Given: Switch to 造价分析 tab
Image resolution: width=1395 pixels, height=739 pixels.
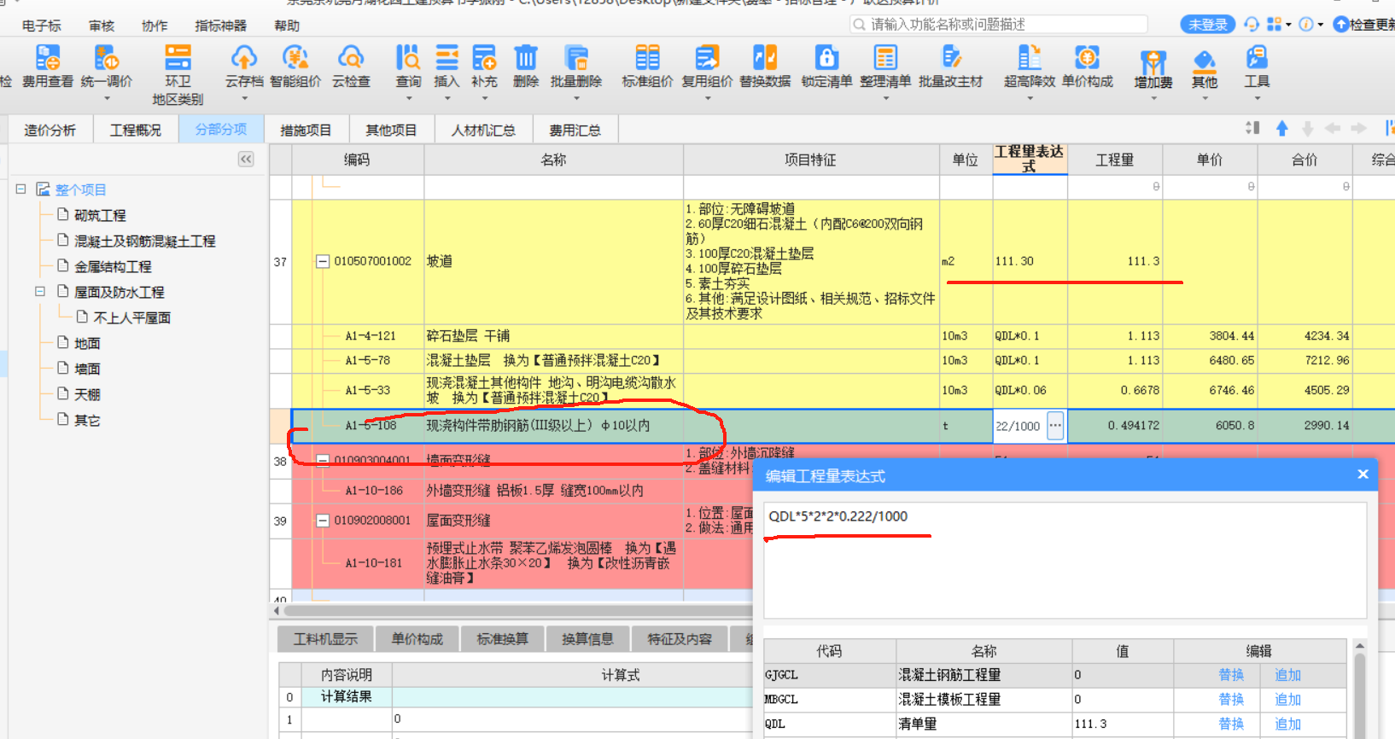Looking at the screenshot, I should 50,130.
